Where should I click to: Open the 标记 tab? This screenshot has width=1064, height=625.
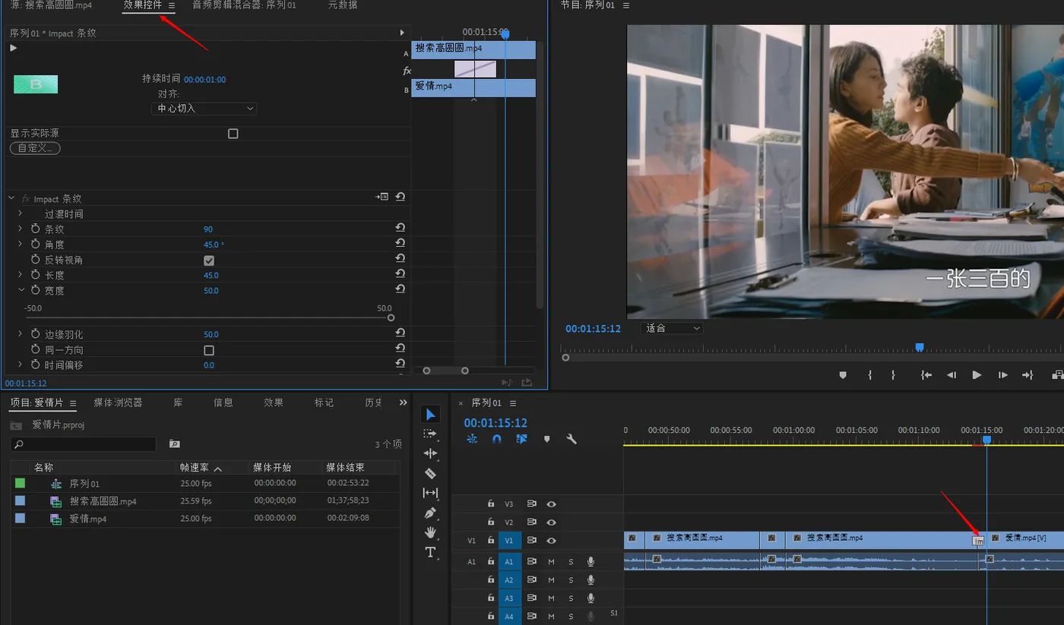point(325,402)
